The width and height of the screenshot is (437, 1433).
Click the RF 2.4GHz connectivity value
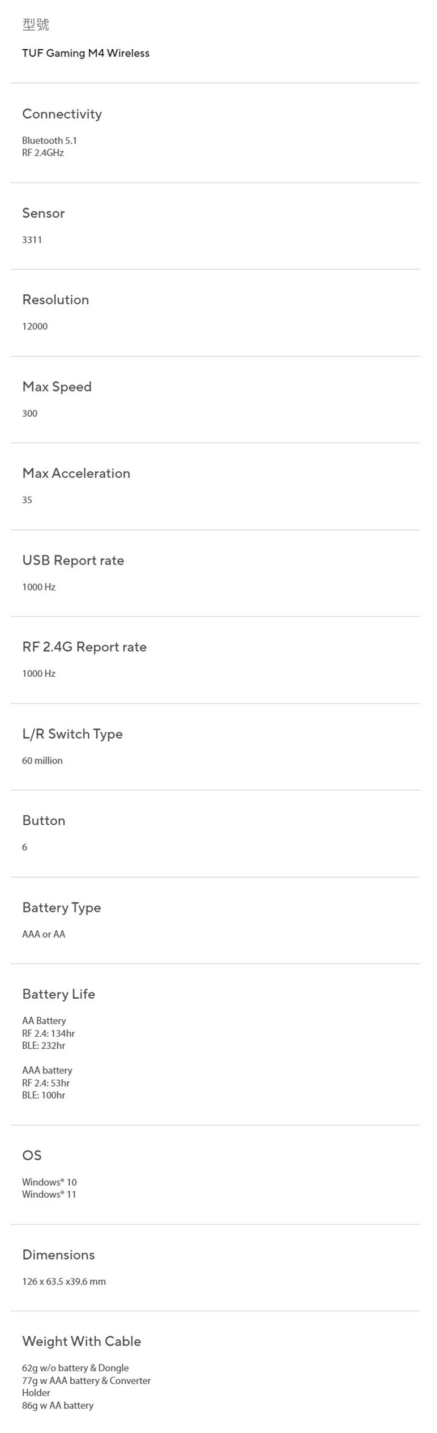click(42, 153)
